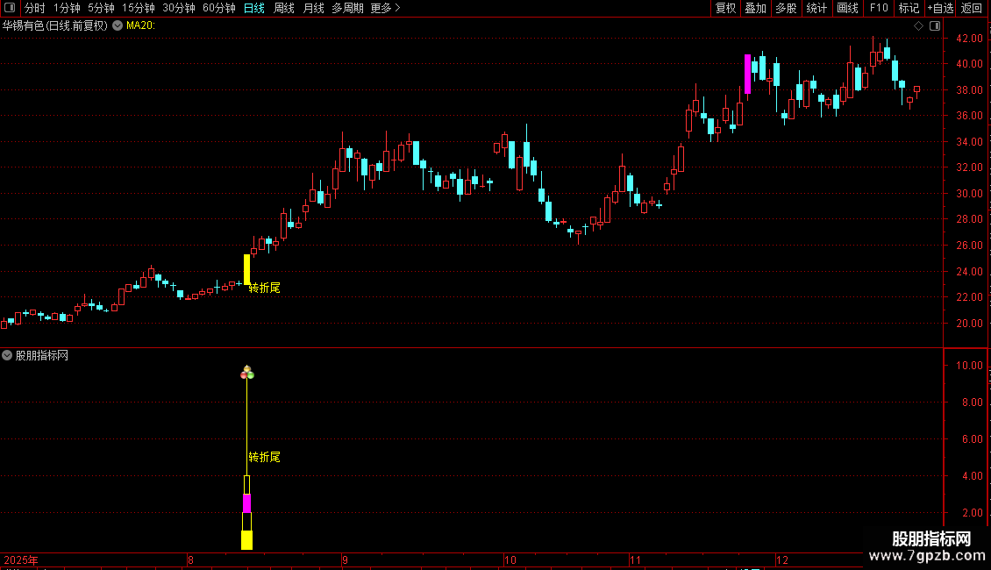Screen dimensions: 991x570
Task: Activate the 画线 drawing tool
Action: click(x=847, y=8)
